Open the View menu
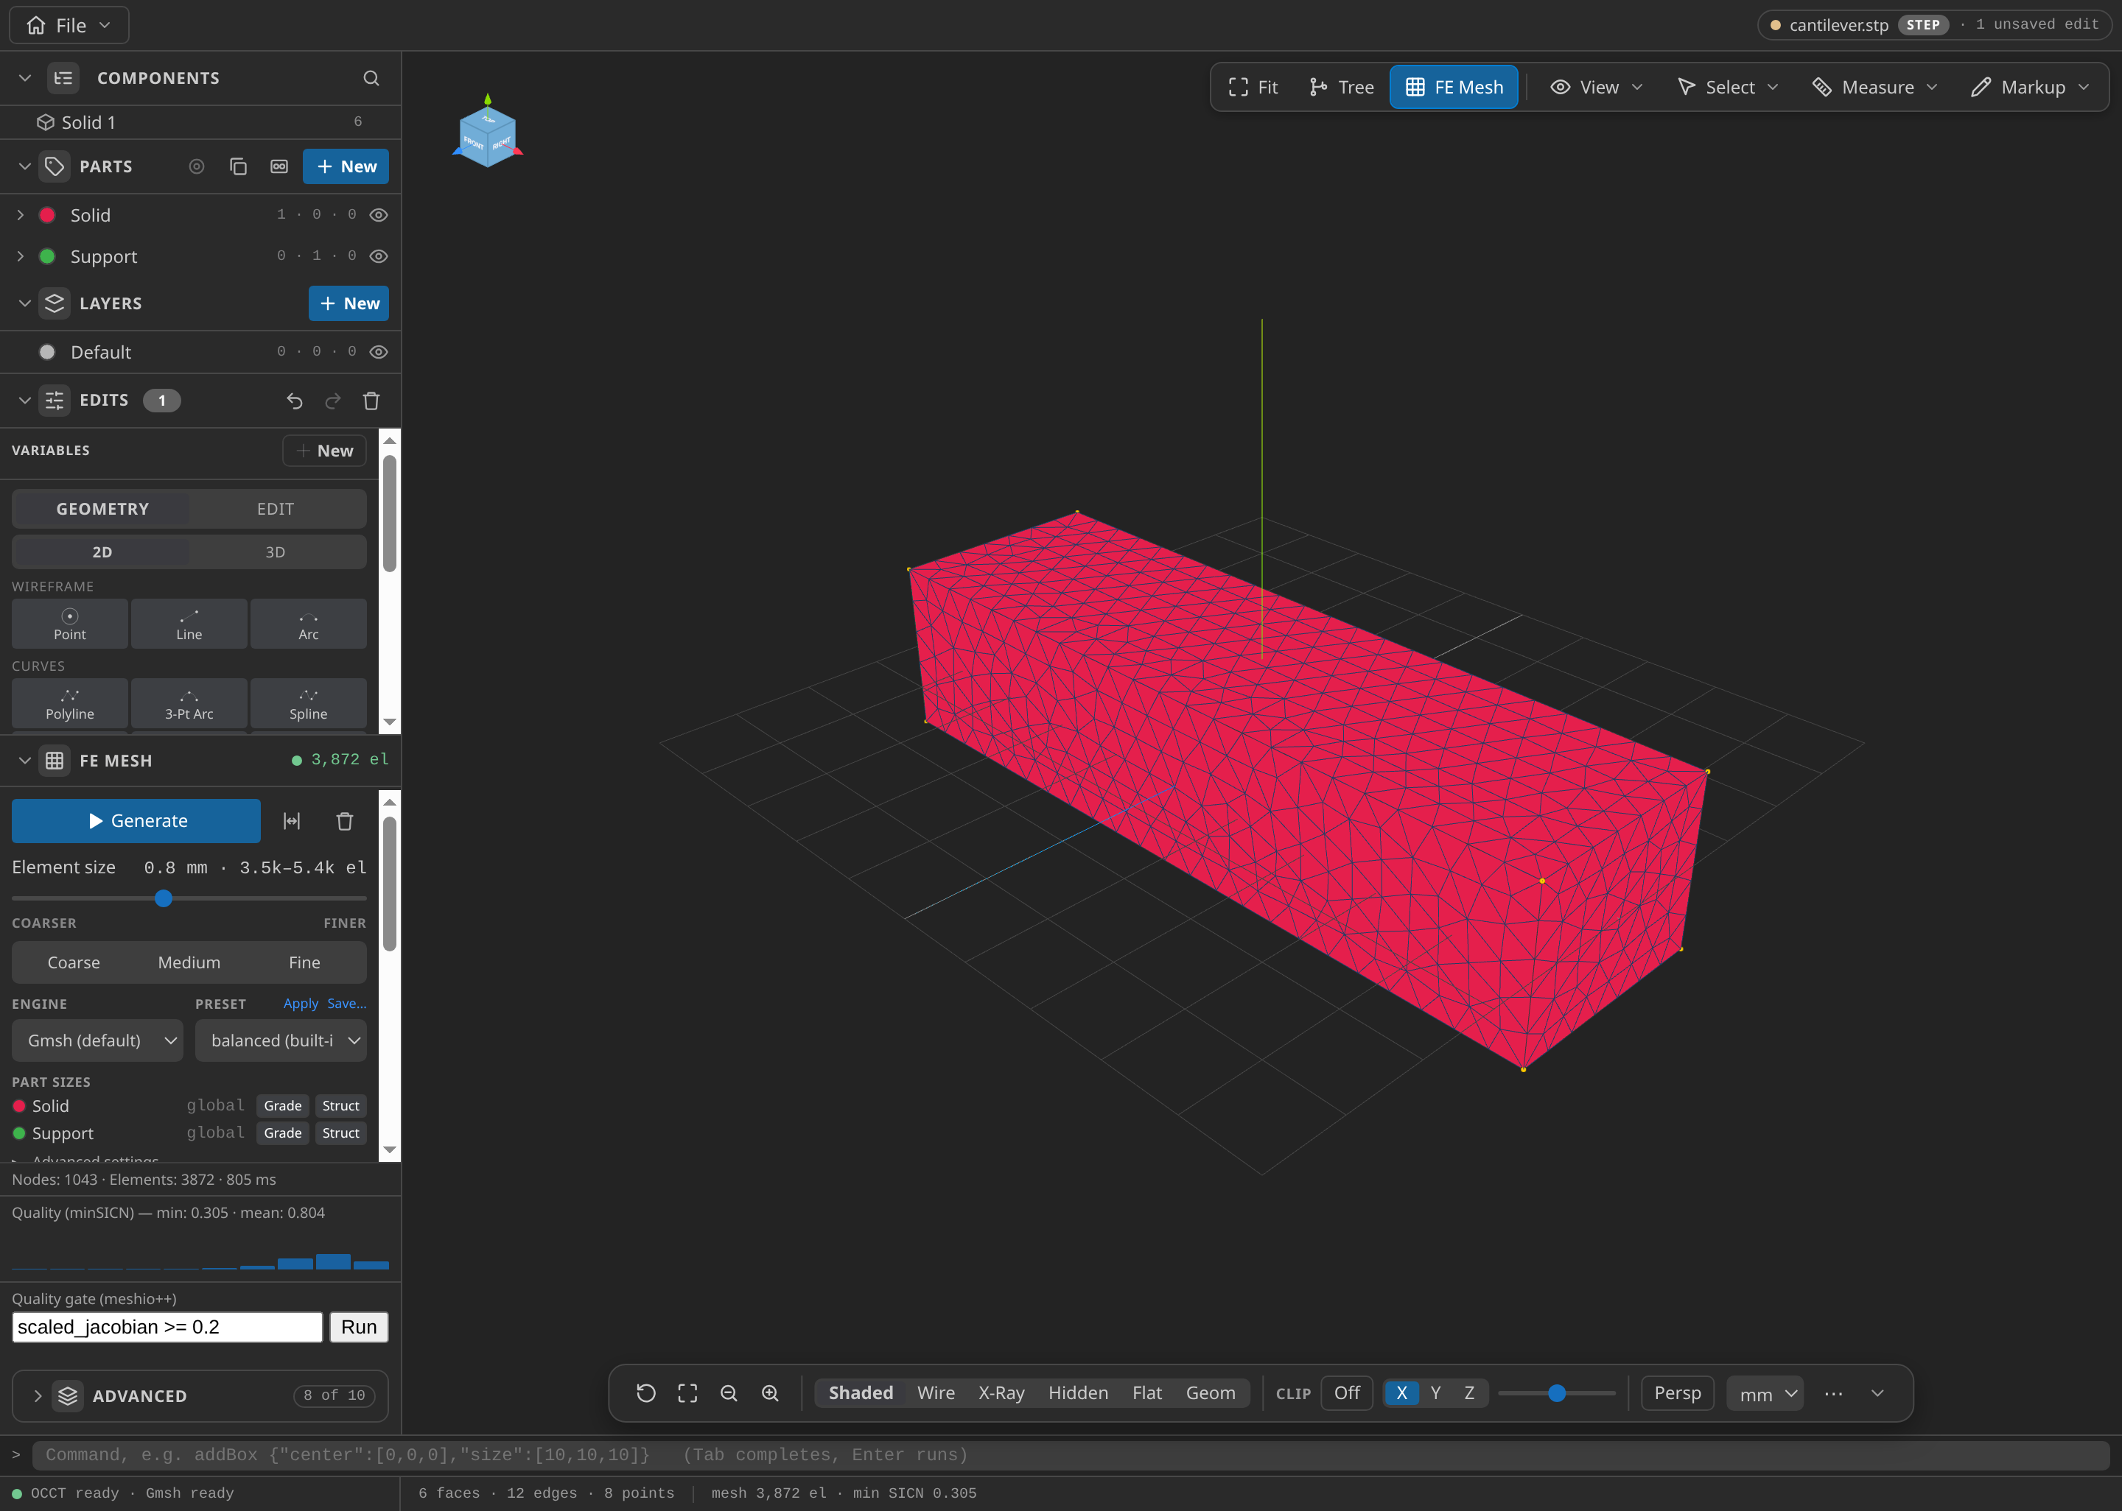The image size is (2122, 1511). coord(1597,88)
